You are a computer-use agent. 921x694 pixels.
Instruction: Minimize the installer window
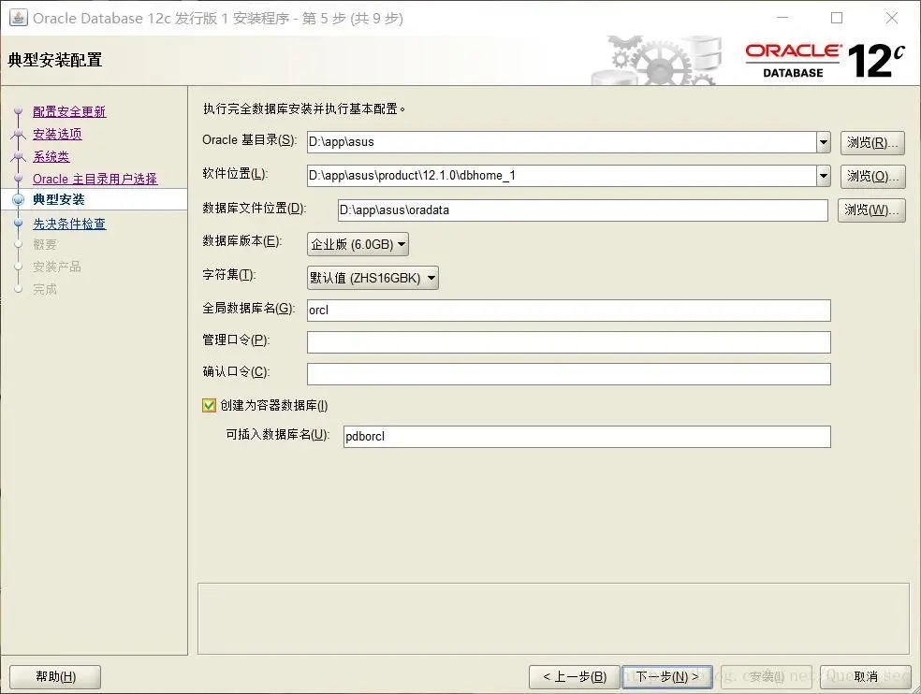[x=782, y=18]
